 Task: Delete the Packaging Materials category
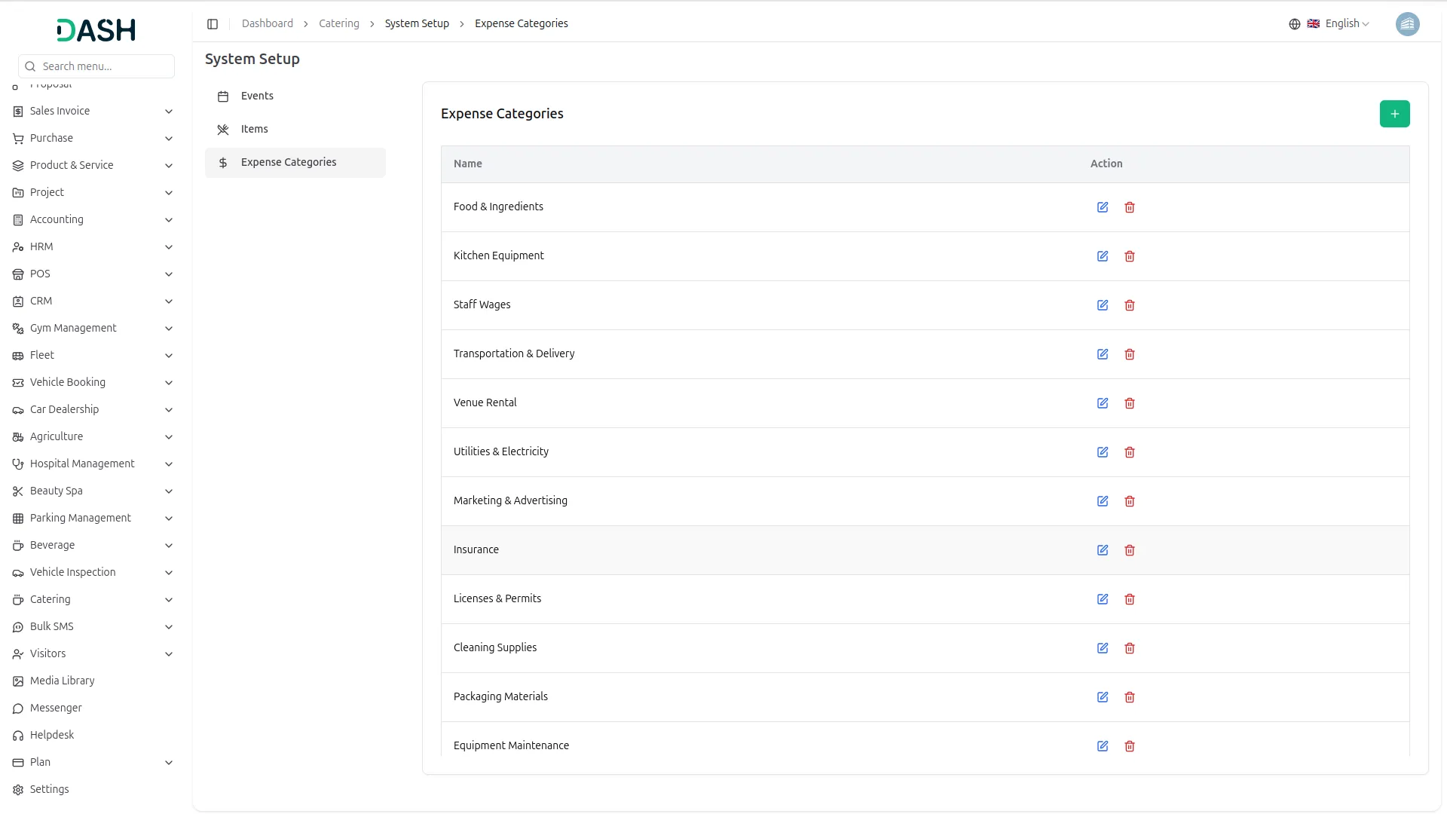coord(1130,697)
